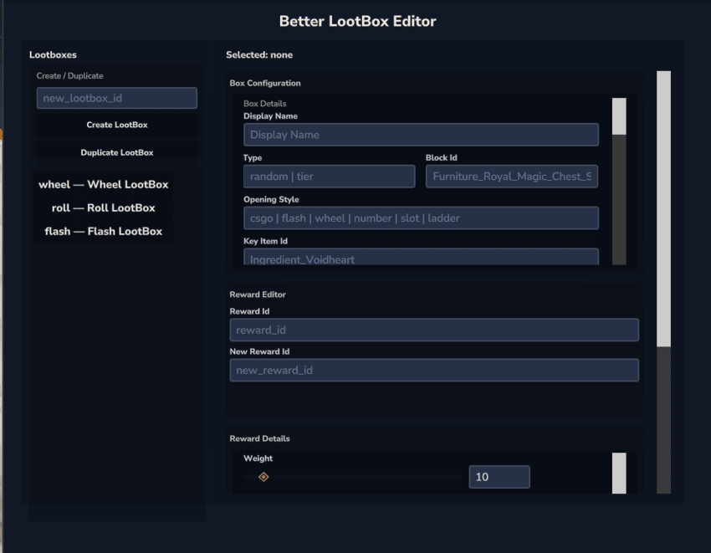Focus the new_lootbox_id text field
Screen dimensions: 711x553
116,98
